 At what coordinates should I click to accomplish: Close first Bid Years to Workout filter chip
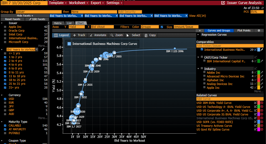point(82,16)
